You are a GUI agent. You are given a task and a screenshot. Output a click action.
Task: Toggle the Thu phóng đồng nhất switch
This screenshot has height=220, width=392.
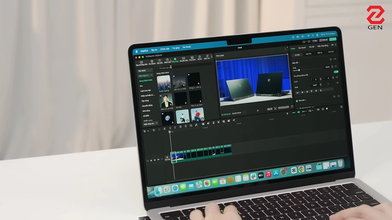coord(336,72)
